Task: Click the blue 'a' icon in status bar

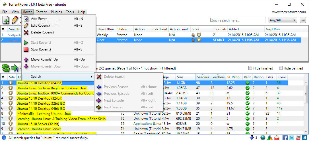Action: click(x=304, y=138)
